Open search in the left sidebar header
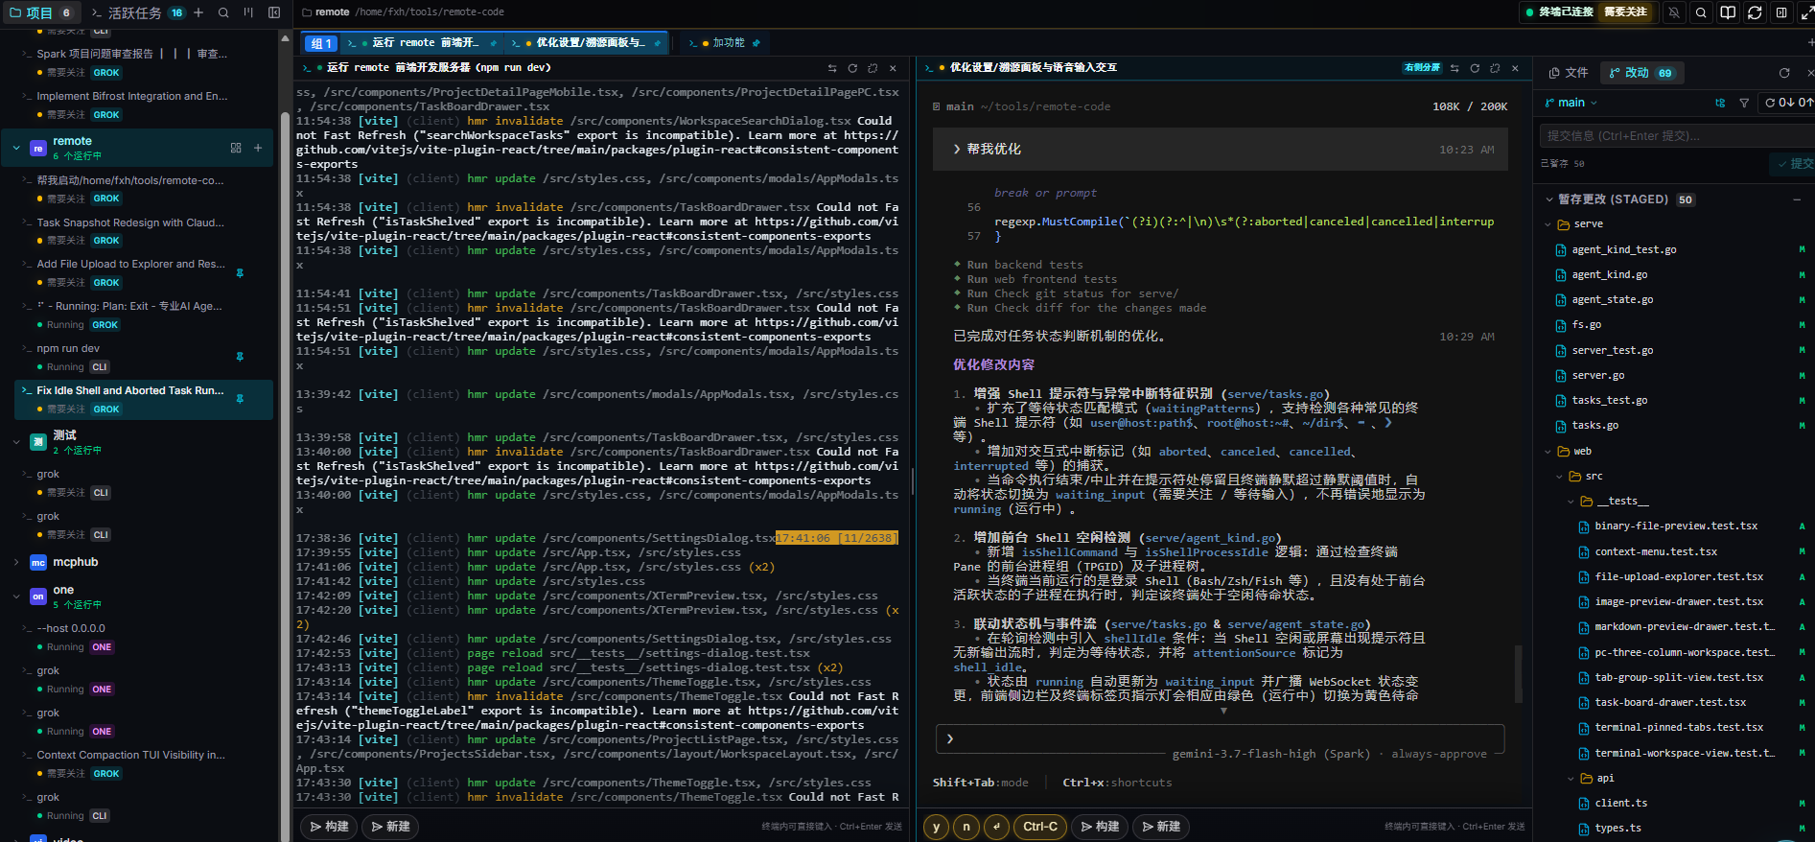This screenshot has height=842, width=1815. coord(223,12)
